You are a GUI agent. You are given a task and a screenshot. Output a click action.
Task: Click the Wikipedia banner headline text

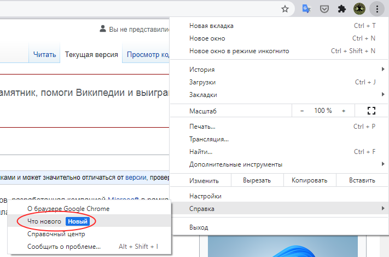coord(84,93)
